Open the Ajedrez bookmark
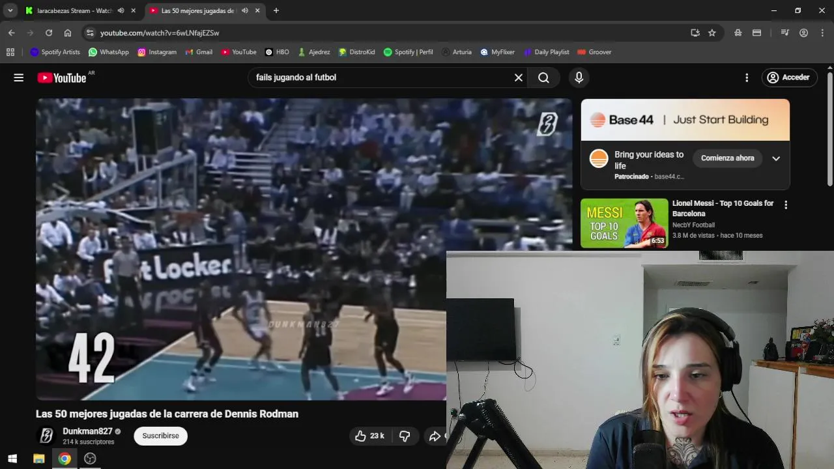This screenshot has height=469, width=834. [314, 52]
